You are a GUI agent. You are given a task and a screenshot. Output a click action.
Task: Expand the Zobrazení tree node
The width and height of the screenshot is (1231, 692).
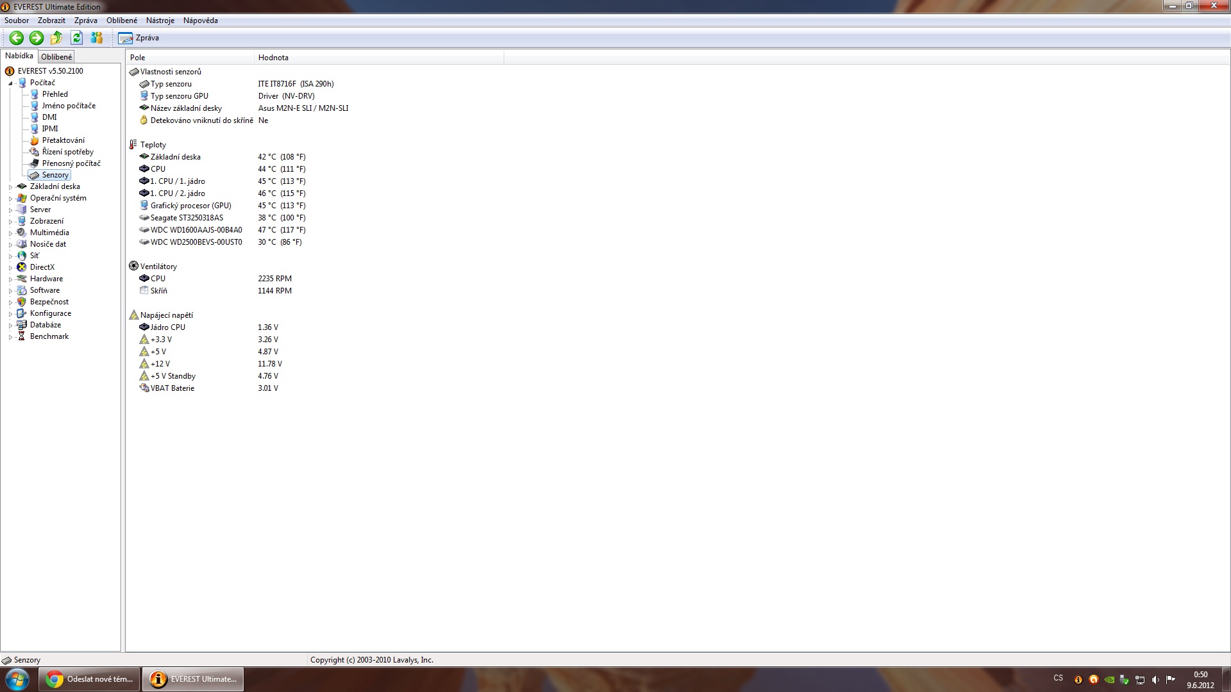(x=11, y=222)
